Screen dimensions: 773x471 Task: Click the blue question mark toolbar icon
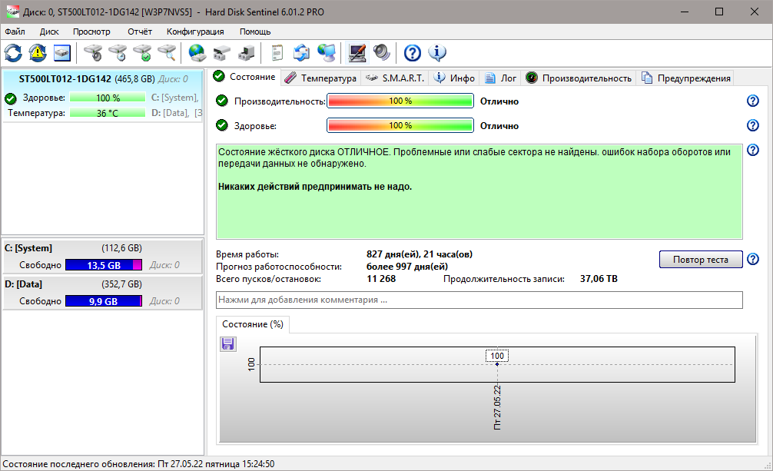click(x=413, y=53)
